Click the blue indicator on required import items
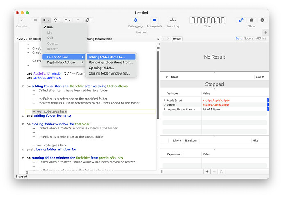The image size is (283, 197). pos(268,109)
